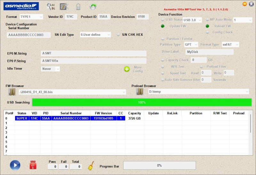
Task: Toggle Auto Safe Remove After option
Action: [163, 80]
